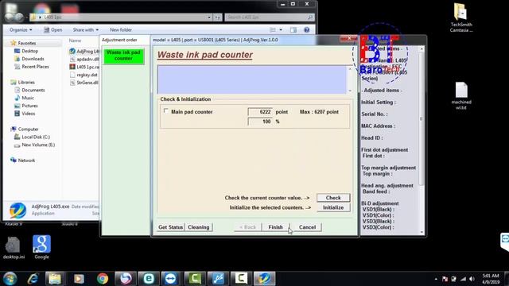Open Pictures library

(29, 106)
